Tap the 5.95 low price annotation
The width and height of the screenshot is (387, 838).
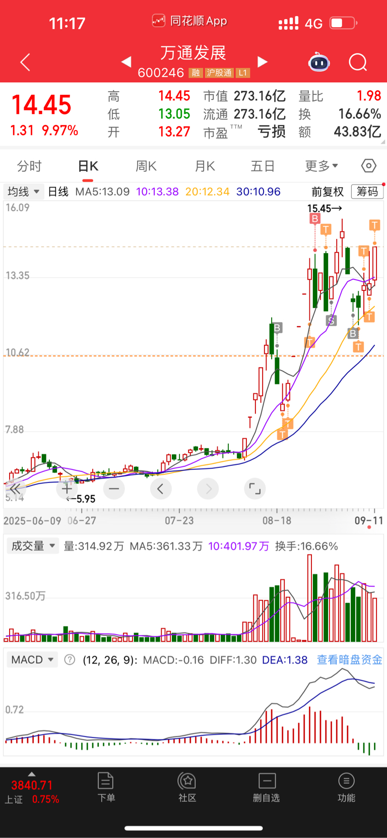click(x=81, y=499)
